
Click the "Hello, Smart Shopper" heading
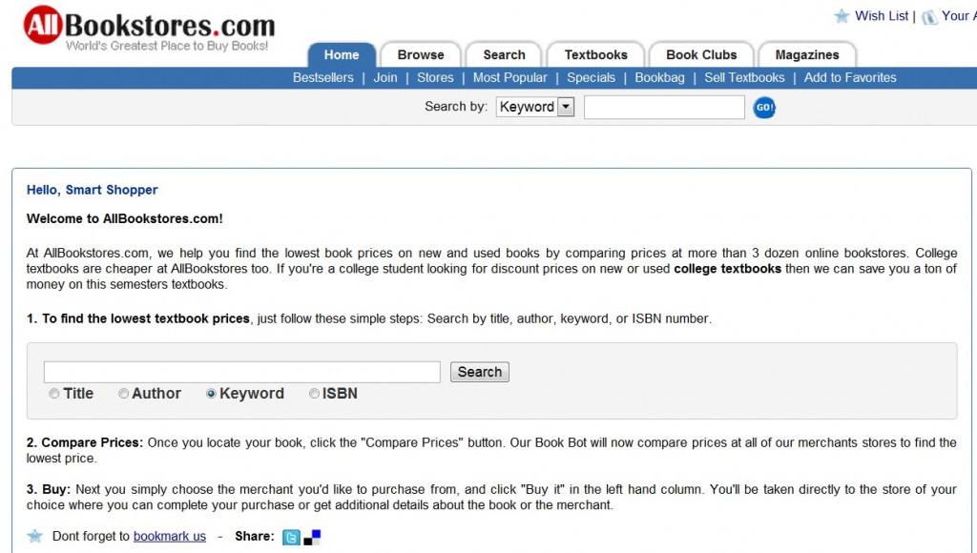(93, 190)
